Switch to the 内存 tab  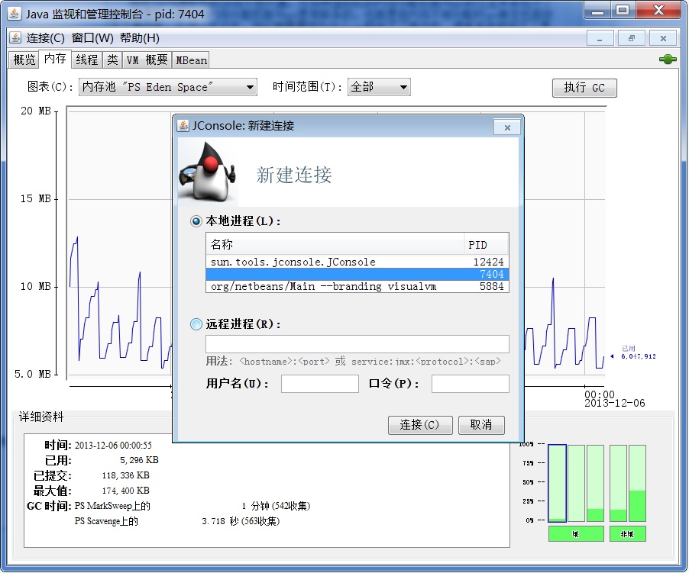click(x=55, y=58)
